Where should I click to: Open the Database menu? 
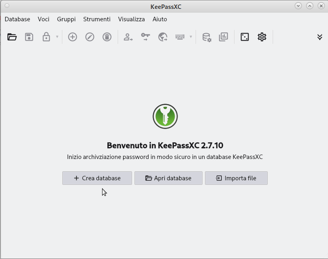tap(17, 19)
